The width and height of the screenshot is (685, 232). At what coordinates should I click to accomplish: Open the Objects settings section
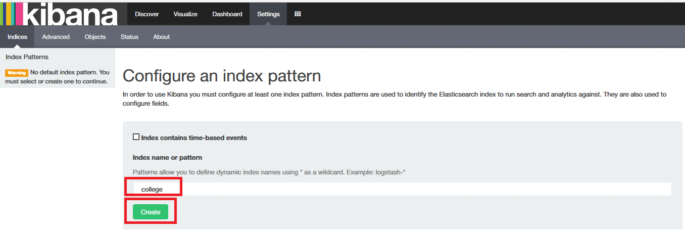[95, 37]
